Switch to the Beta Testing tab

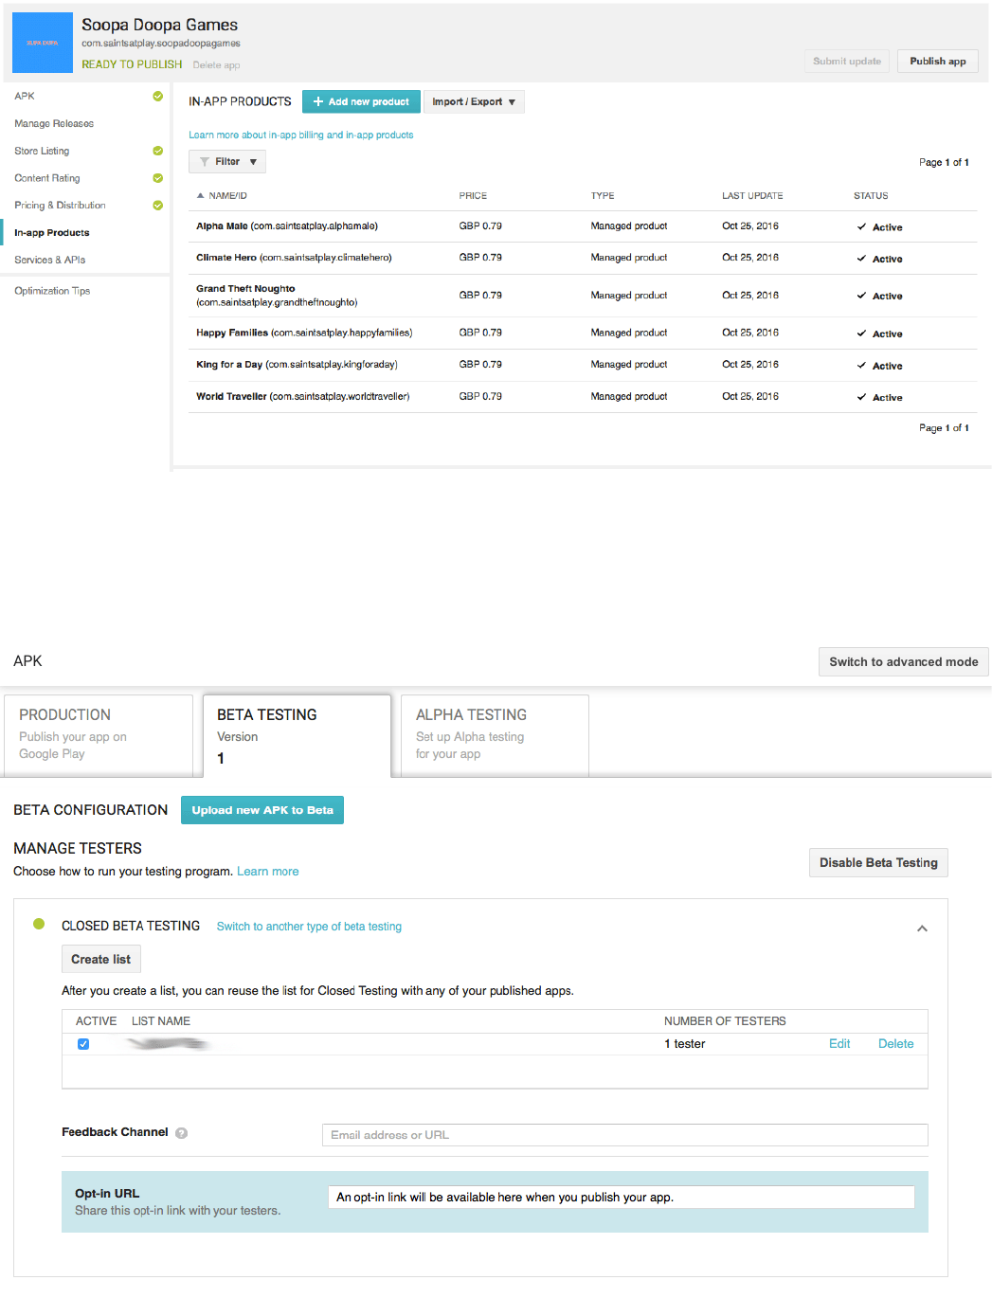[297, 735]
